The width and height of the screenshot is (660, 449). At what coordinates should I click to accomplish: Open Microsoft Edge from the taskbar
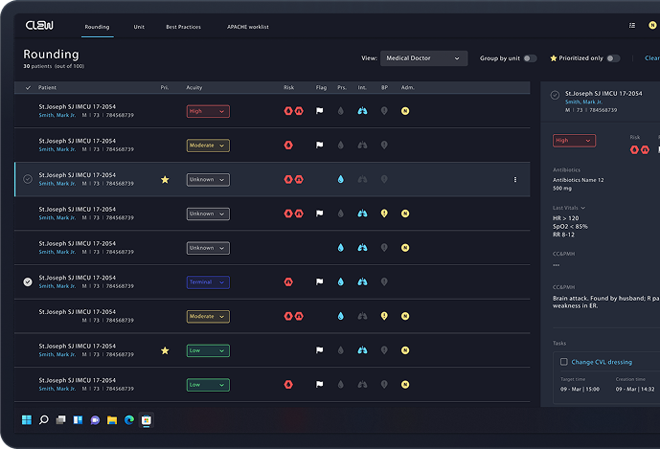128,419
